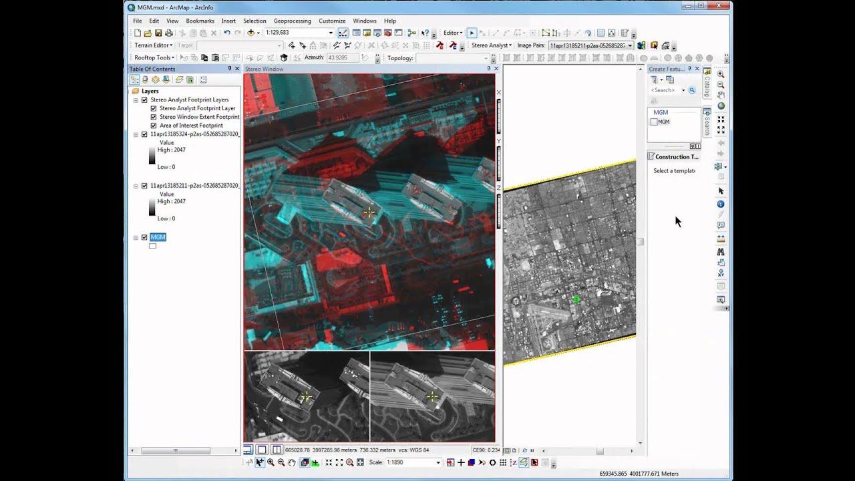Screen dimensions: 855x481
Task: Open the Editor dropdown menu
Action: coord(453,33)
